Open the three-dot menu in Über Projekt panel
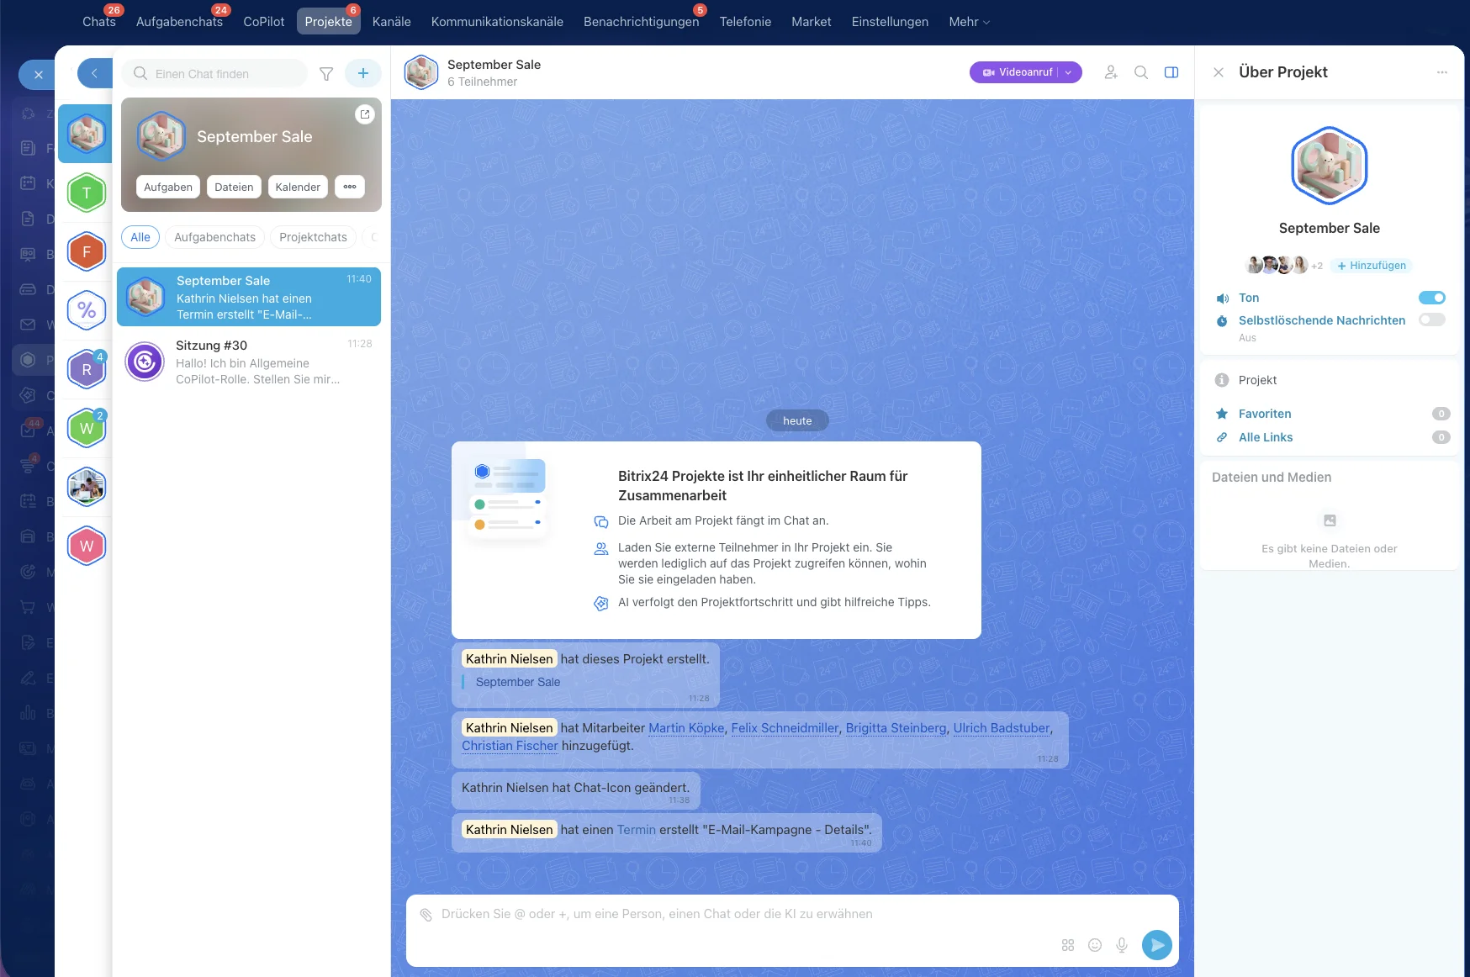The height and width of the screenshot is (977, 1470). [x=1442, y=72]
